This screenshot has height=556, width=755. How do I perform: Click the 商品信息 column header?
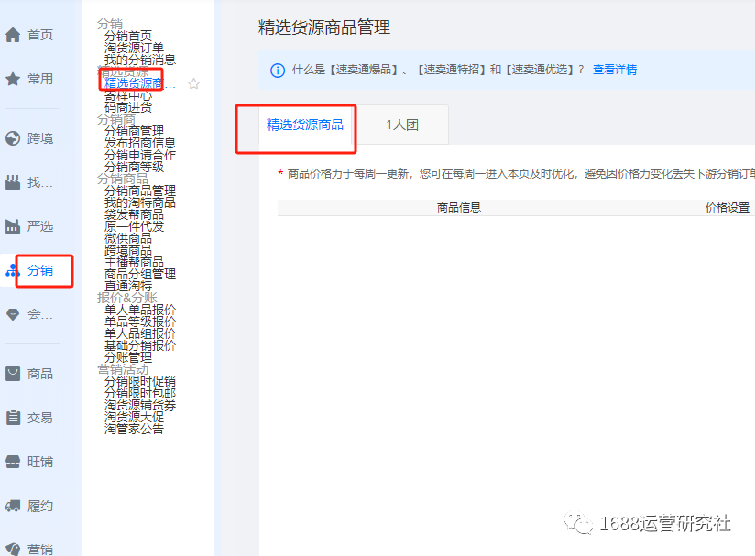(x=459, y=208)
